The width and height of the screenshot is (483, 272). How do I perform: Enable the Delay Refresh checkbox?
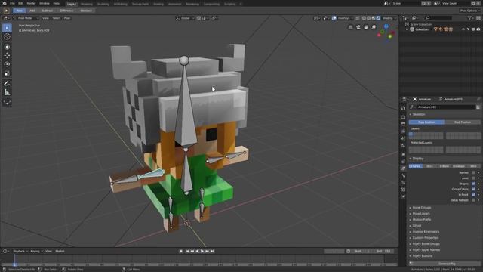(473, 200)
